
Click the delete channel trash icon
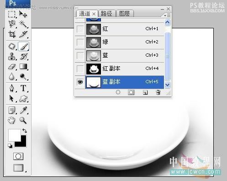[x=158, y=92]
